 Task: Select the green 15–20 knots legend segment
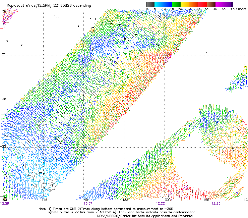point(176,4)
